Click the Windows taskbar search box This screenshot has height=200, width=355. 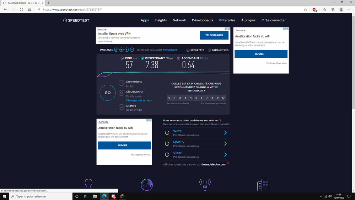(41, 196)
